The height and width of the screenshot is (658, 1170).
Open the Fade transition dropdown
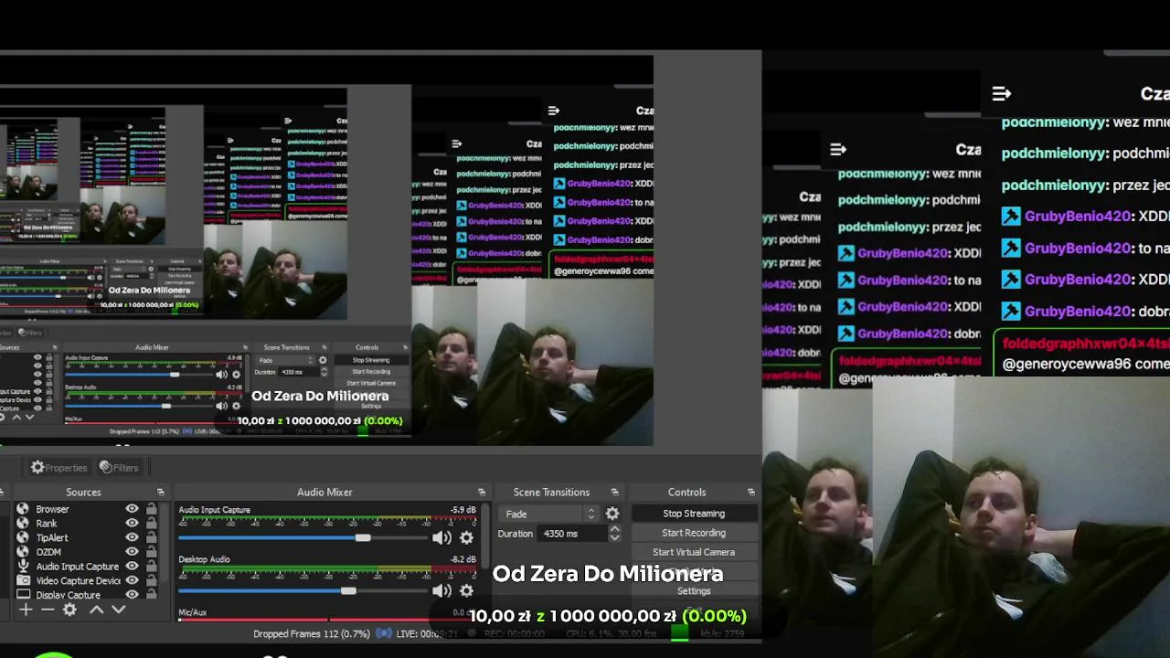coord(551,515)
